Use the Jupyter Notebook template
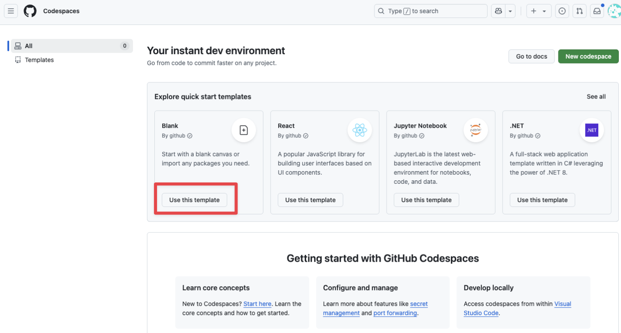Image resolution: width=621 pixels, height=333 pixels. [426, 200]
